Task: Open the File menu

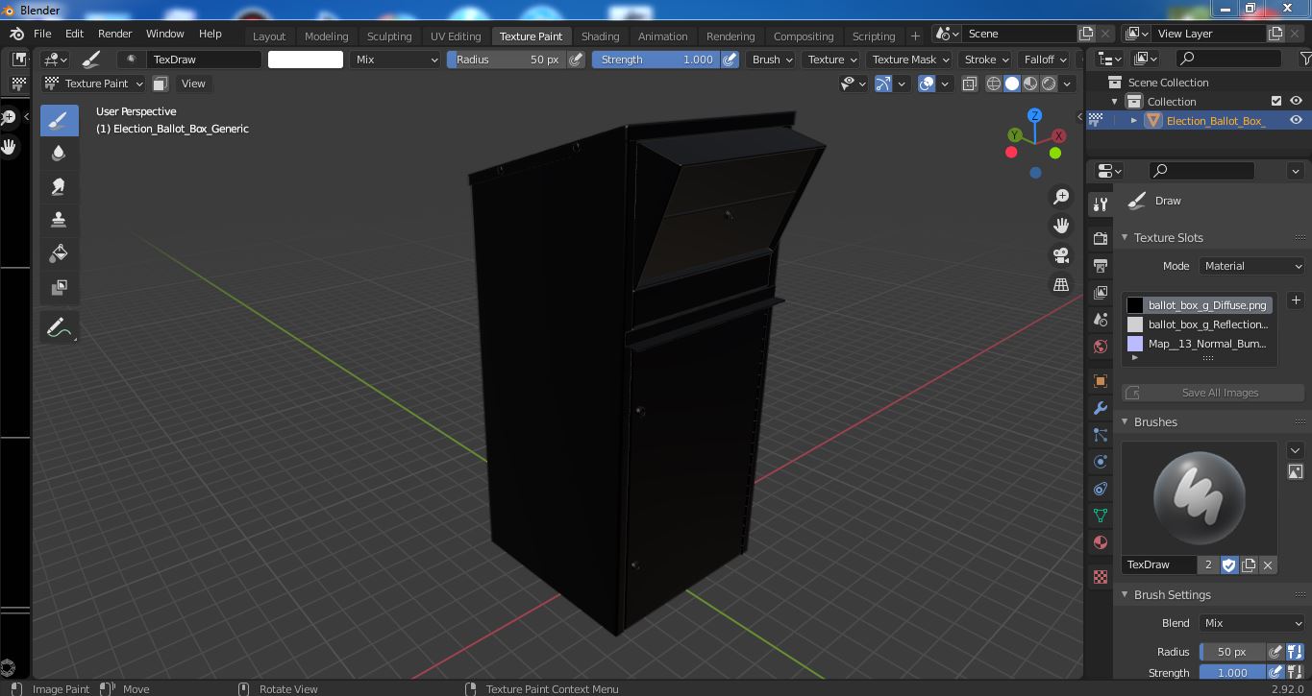Action: pyautogui.click(x=42, y=34)
